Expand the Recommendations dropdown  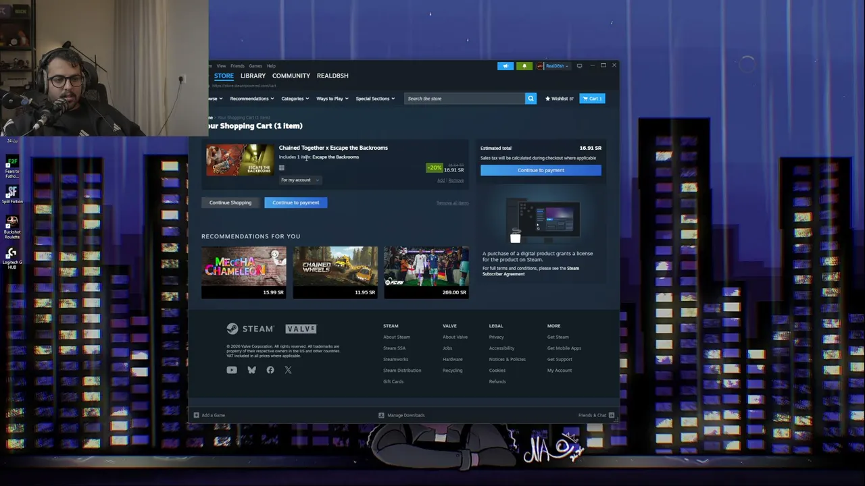click(x=251, y=99)
